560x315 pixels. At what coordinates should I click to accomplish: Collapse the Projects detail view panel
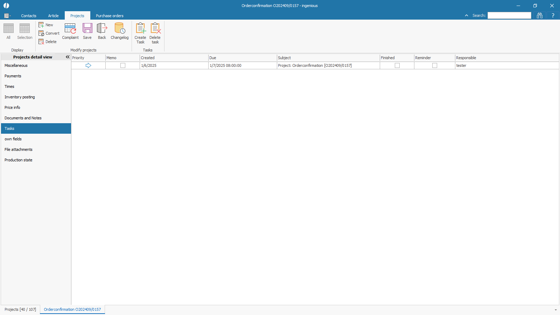point(68,57)
